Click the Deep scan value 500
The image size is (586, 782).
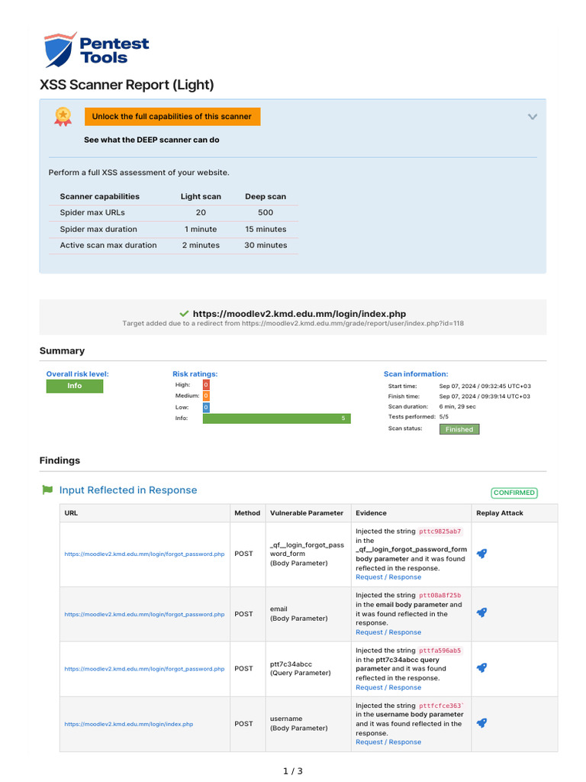point(266,212)
